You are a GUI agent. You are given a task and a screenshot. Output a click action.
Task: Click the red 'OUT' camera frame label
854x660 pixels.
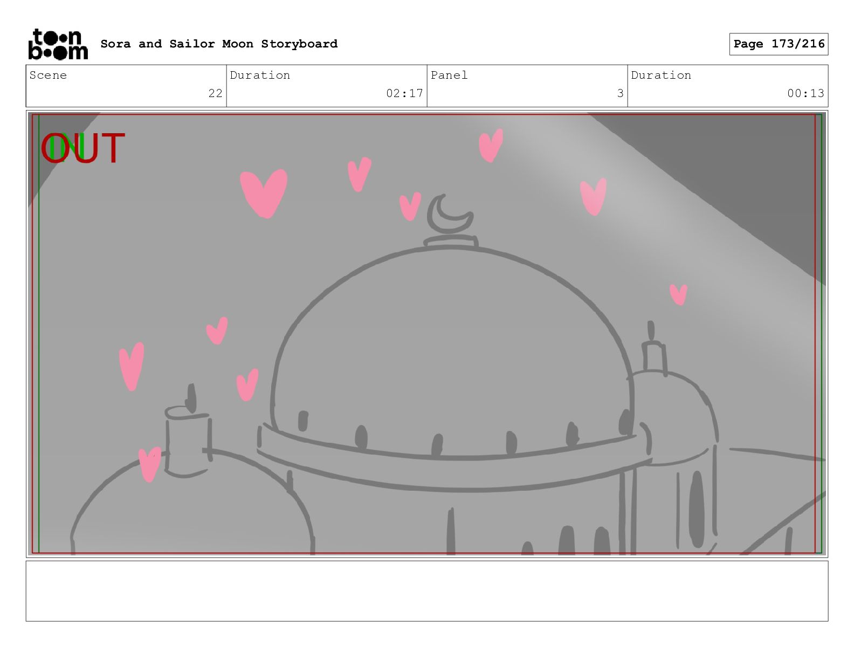(83, 148)
